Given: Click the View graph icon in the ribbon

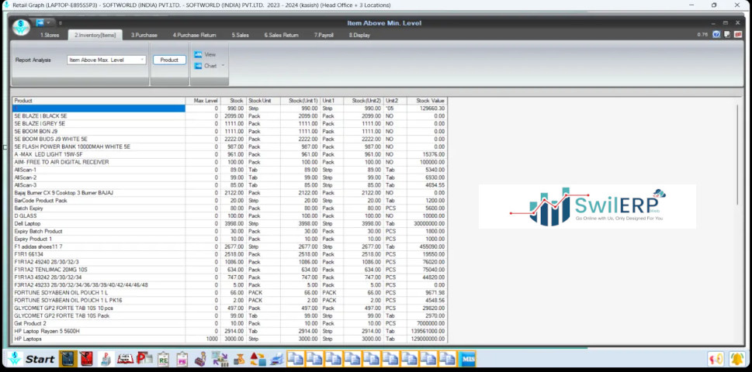Looking at the screenshot, I should 198,54.
